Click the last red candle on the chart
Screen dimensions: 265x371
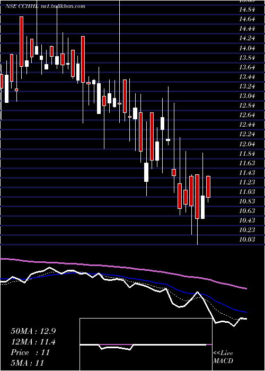(x=208, y=187)
